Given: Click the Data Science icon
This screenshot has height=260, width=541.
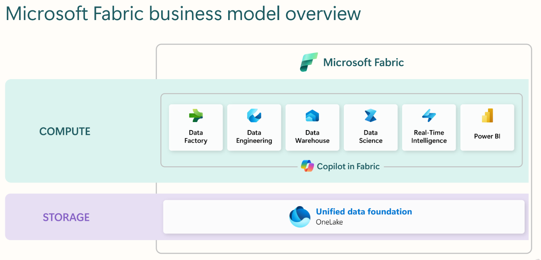Looking at the screenshot, I should (371, 116).
